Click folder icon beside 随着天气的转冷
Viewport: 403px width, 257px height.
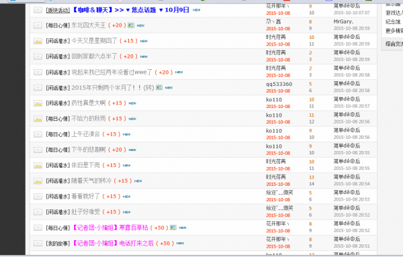38,181
